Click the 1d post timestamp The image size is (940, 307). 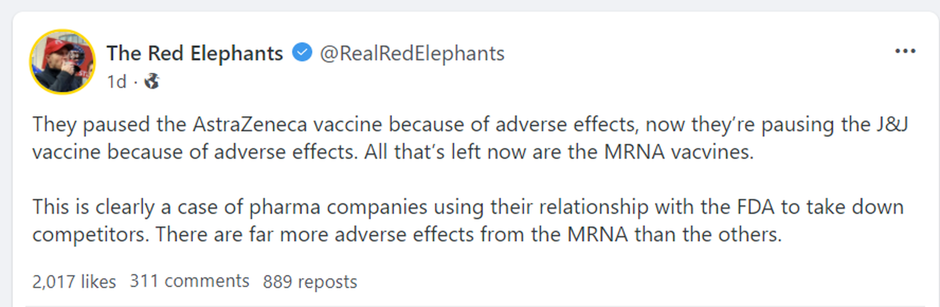tap(117, 81)
